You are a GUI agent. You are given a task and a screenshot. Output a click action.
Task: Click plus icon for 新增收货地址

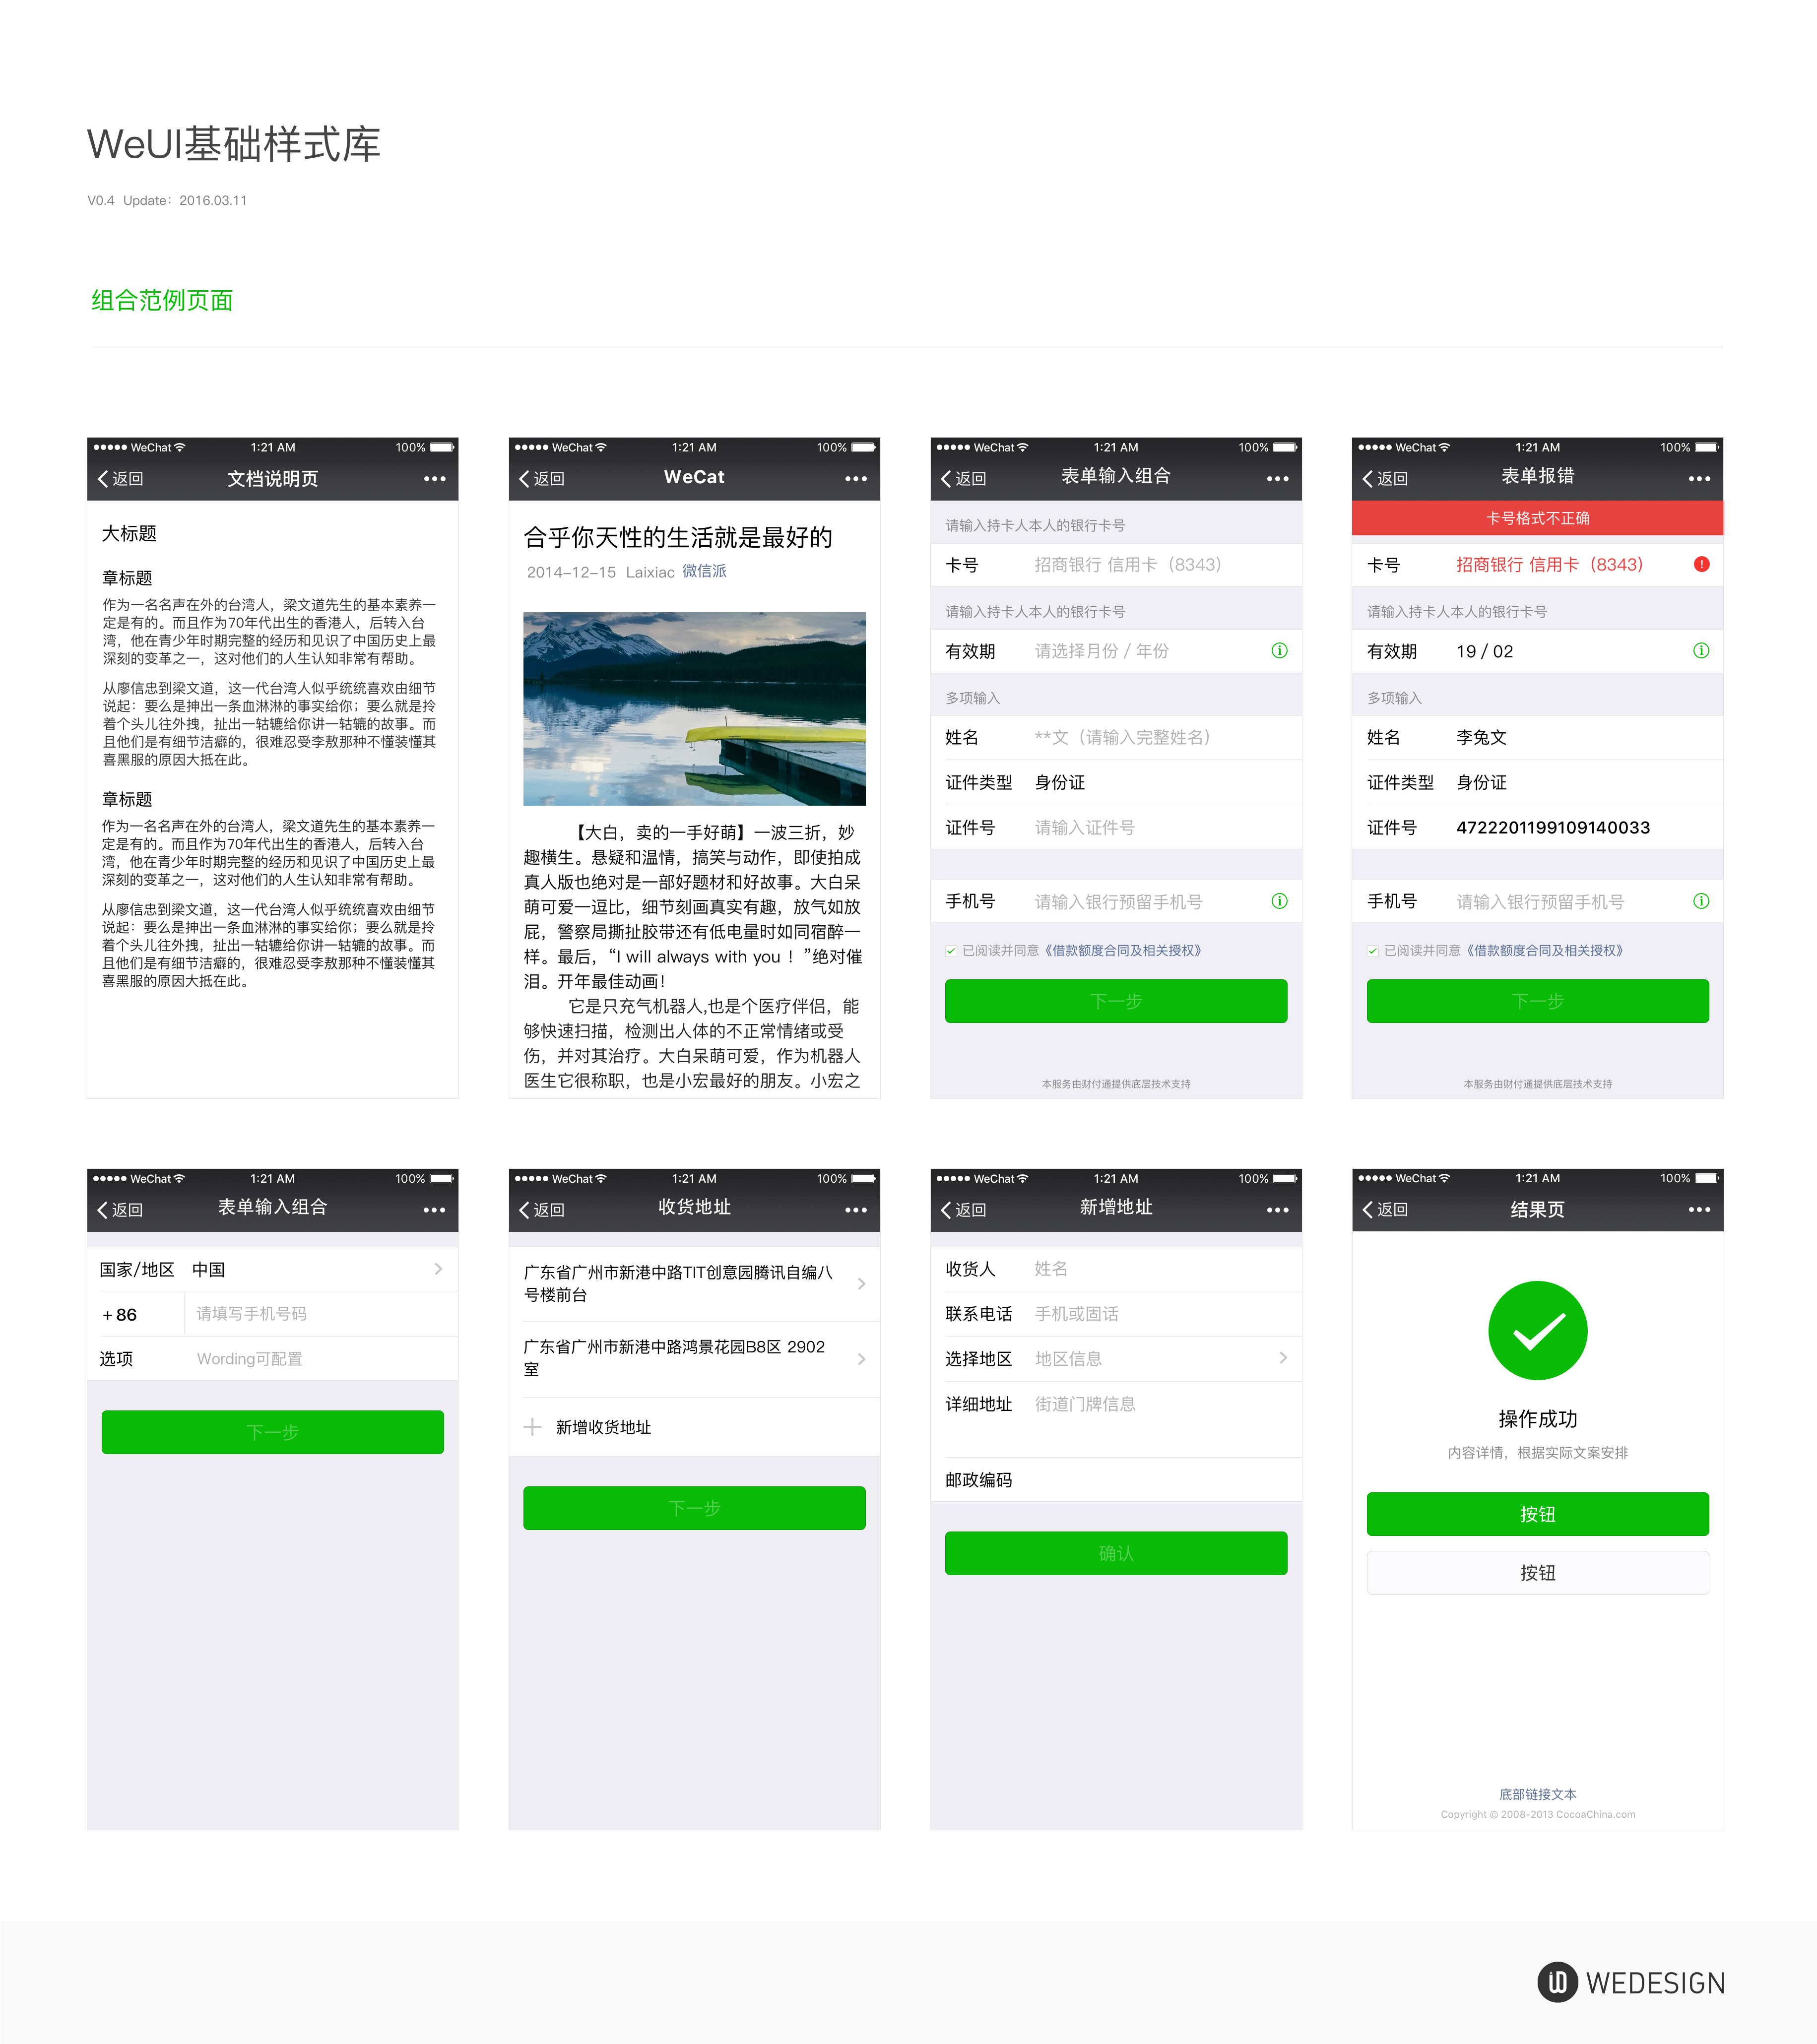533,1427
